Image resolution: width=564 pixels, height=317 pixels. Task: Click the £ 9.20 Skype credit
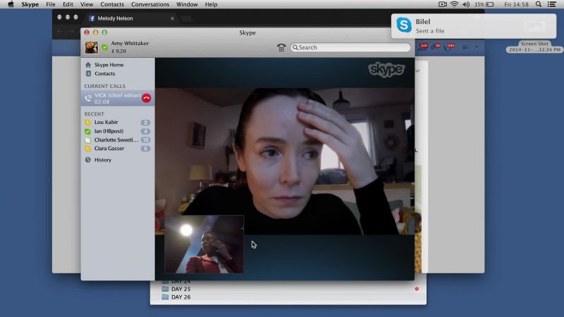click(x=118, y=51)
